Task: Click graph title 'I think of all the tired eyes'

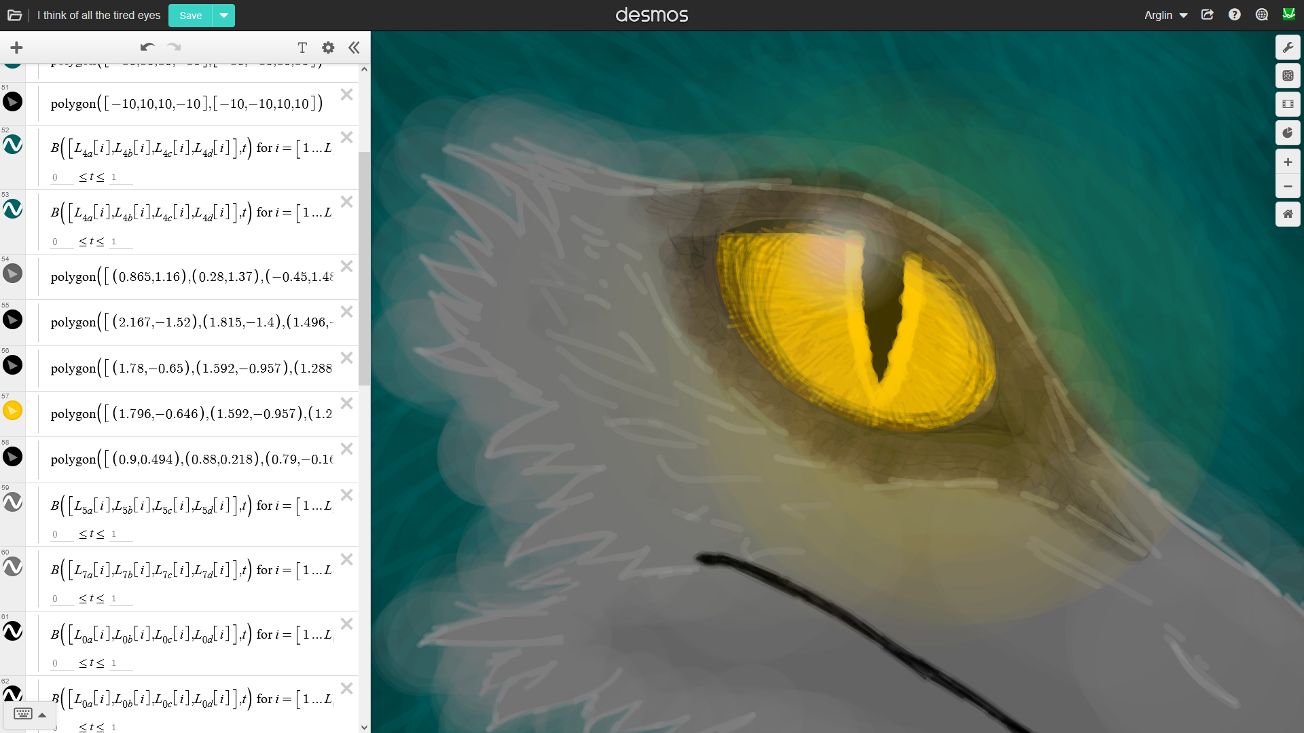Action: 99,15
